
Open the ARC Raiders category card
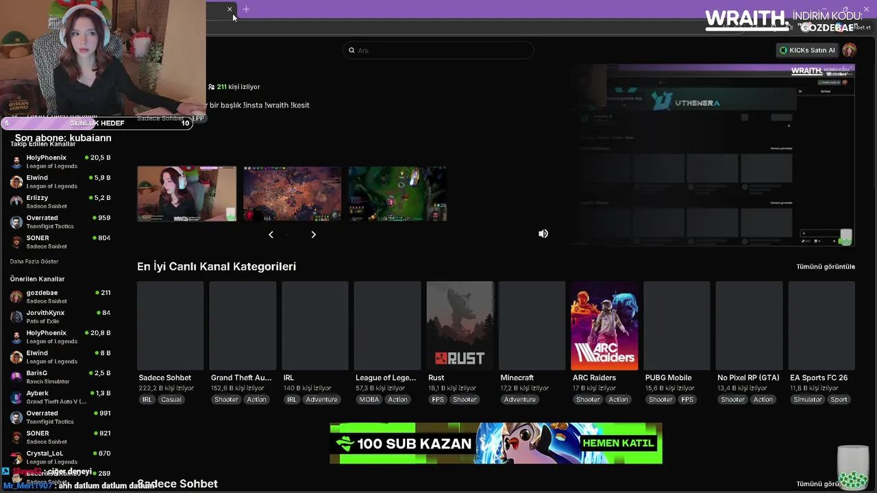[x=604, y=325]
